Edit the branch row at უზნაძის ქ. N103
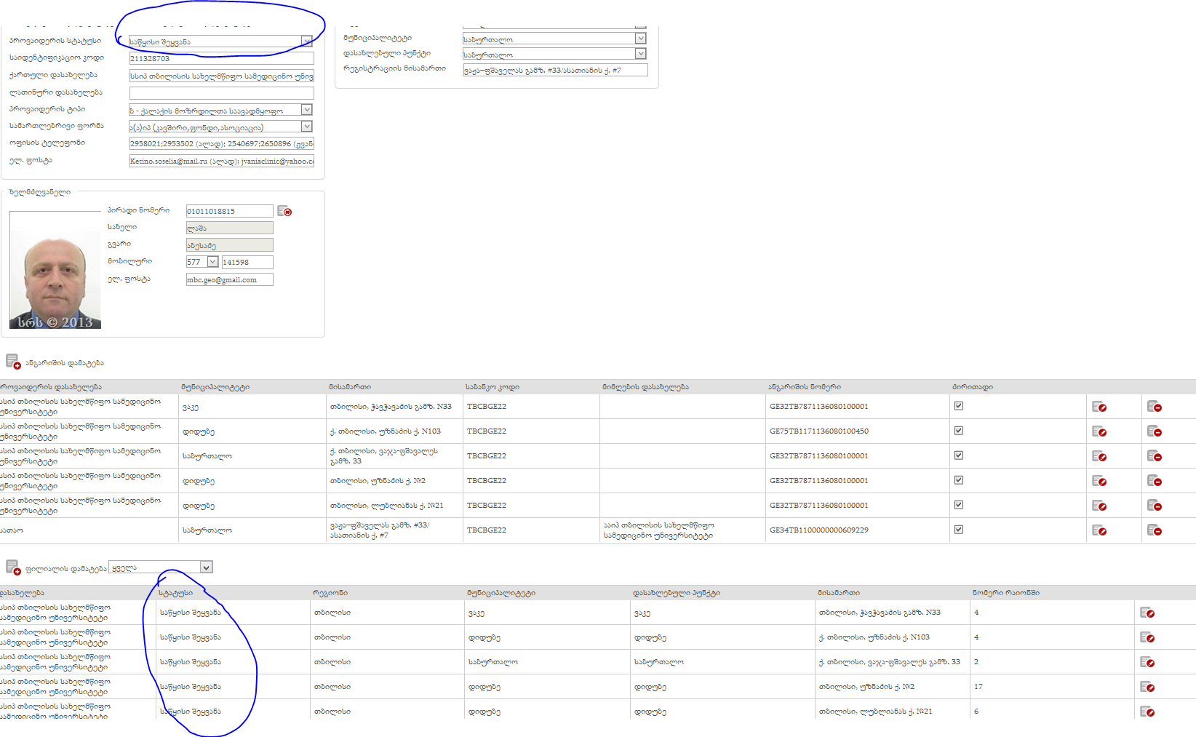 [x=1147, y=637]
